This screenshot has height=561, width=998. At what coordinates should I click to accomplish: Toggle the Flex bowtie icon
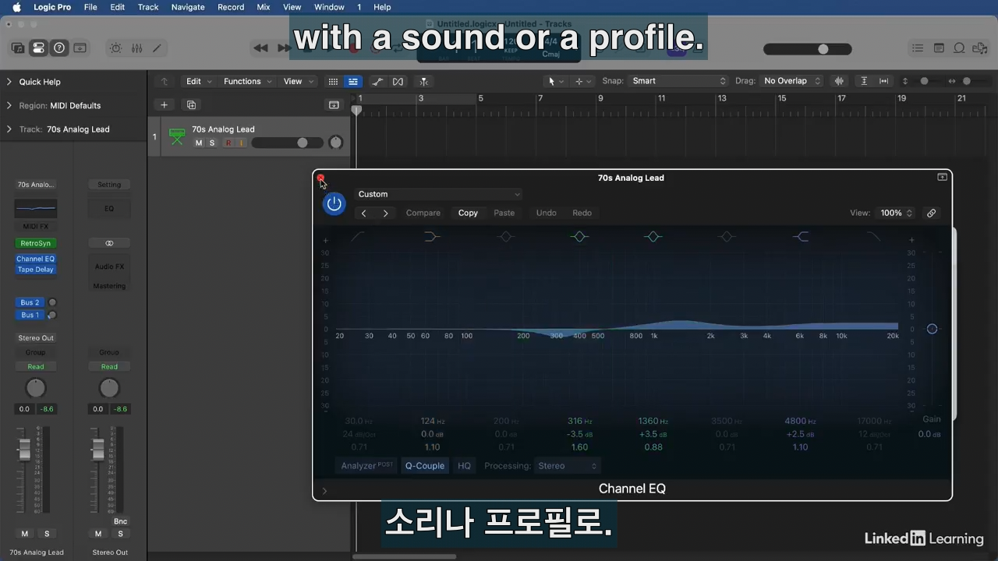(x=398, y=81)
